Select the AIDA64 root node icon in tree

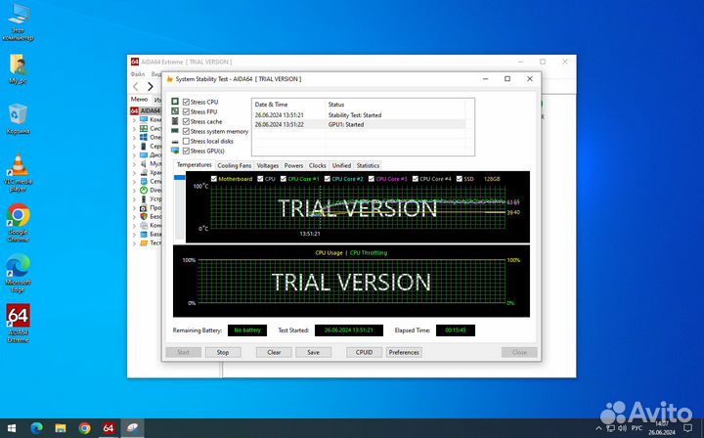[x=134, y=110]
